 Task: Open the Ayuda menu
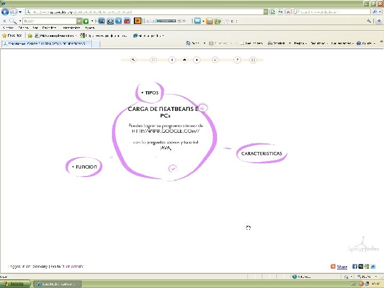click(x=90, y=28)
